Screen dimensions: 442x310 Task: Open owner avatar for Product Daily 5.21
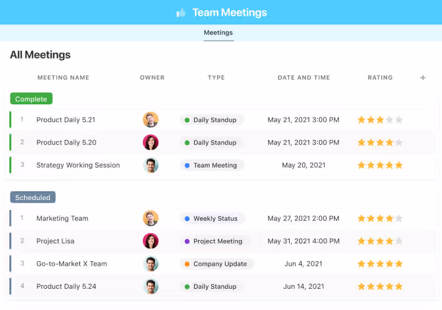coord(150,119)
